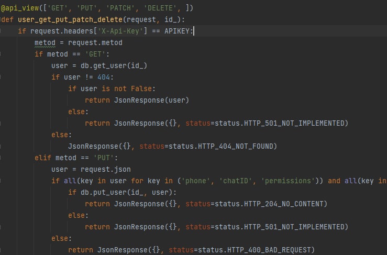This screenshot has width=387, height=255.
Task: Click the user_get_put_patch_delete function name
Action: 70,19
